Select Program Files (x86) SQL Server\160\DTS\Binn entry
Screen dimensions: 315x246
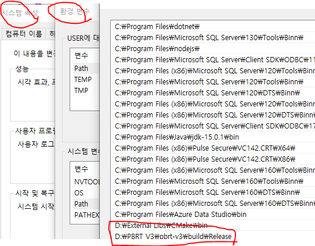click(x=213, y=204)
